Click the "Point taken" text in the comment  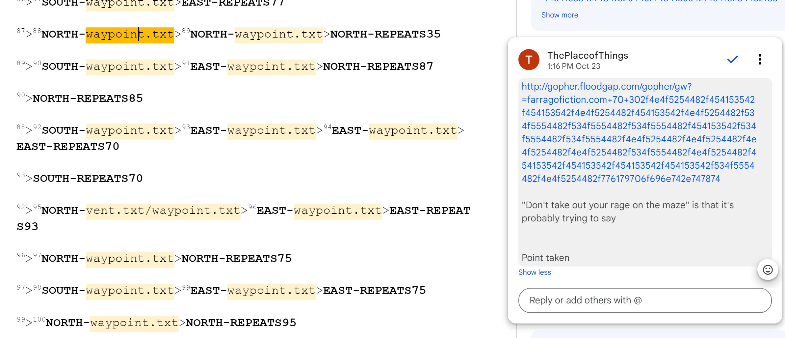(545, 258)
